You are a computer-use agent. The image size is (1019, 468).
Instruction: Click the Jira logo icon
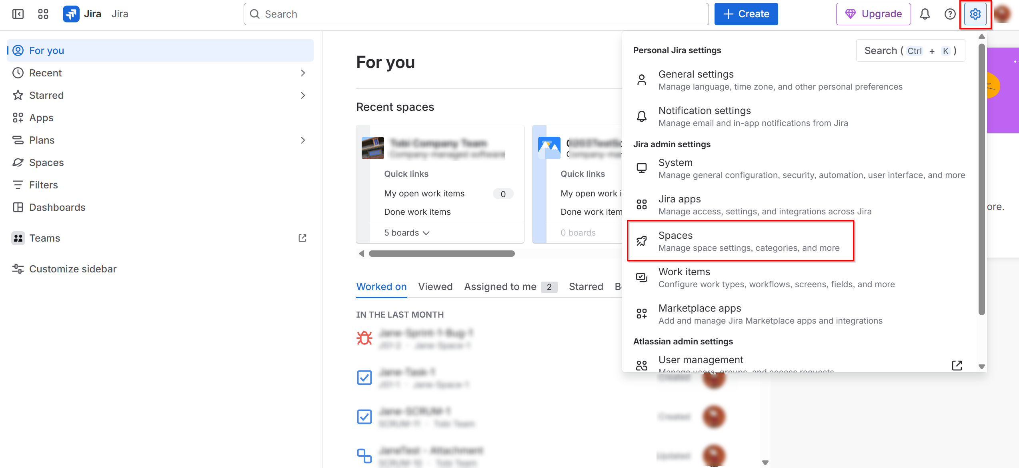[x=71, y=14]
